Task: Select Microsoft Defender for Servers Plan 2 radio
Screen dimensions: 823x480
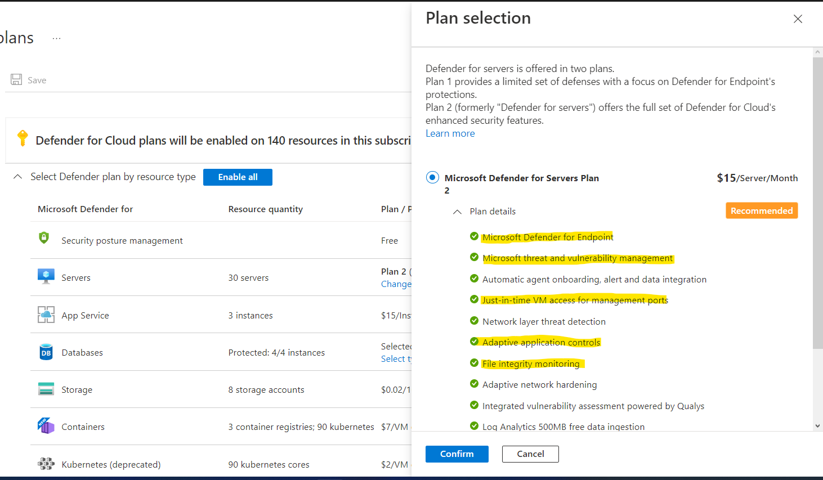Action: point(432,178)
